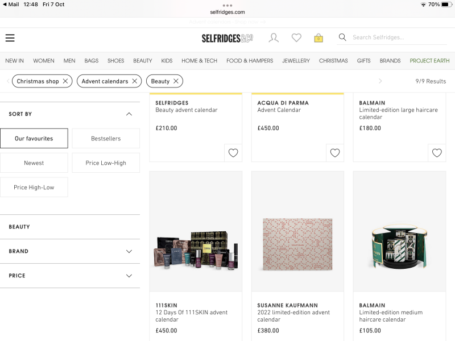Open the Jewellery menu
The width and height of the screenshot is (455, 341).
pyautogui.click(x=296, y=61)
